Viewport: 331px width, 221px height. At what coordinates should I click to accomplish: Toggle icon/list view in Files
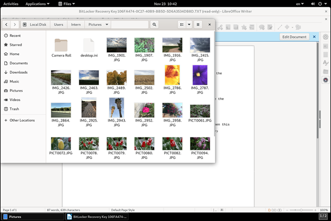[182, 25]
